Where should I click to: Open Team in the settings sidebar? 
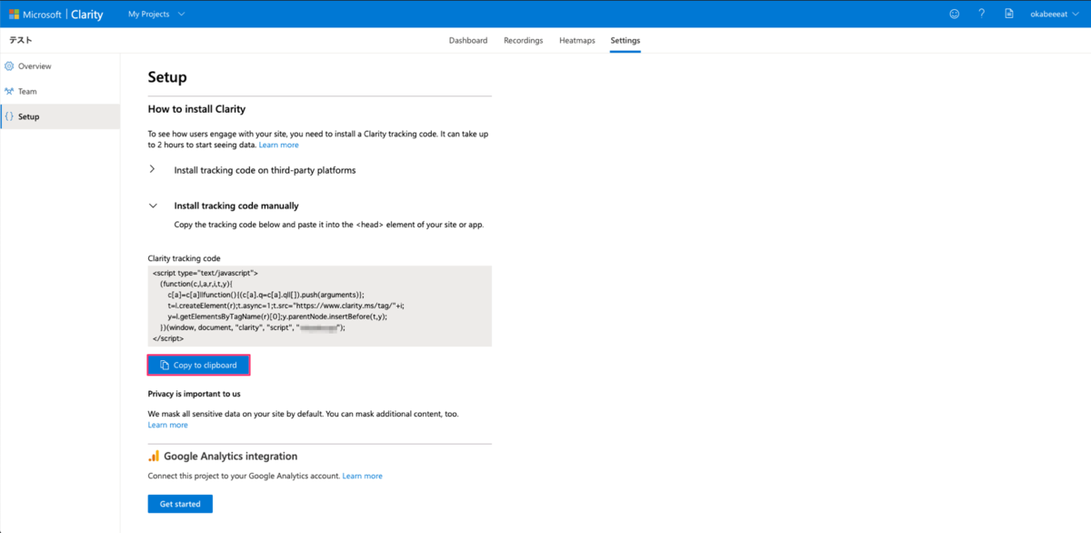point(60,92)
